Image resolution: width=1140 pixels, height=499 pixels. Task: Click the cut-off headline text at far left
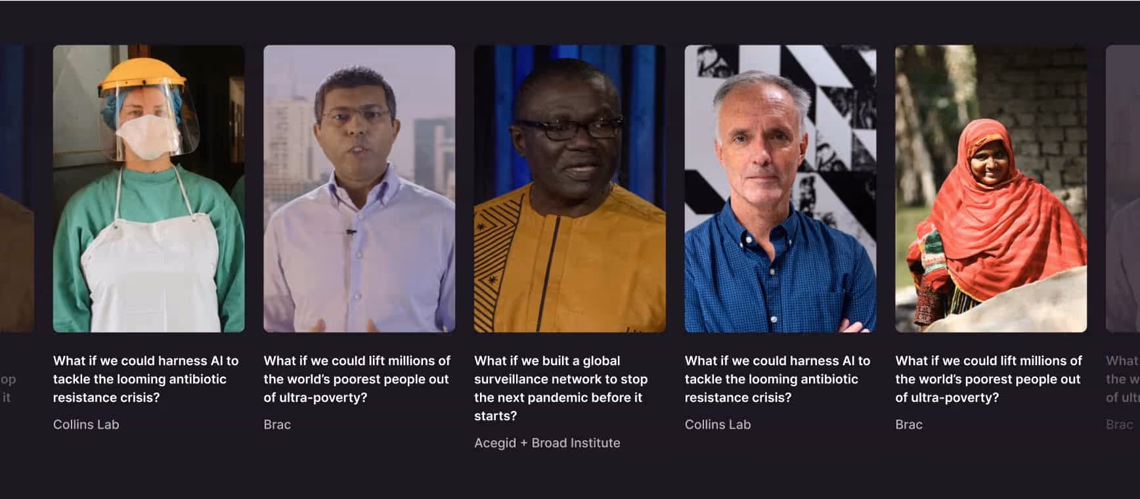coord(8,388)
